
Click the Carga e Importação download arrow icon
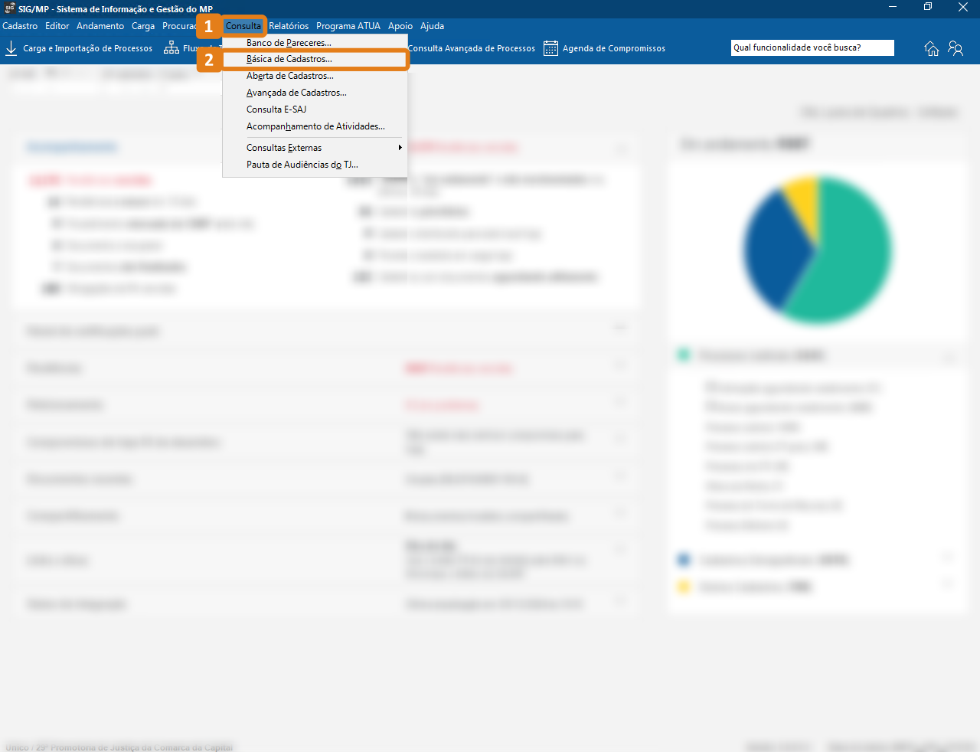pos(11,48)
